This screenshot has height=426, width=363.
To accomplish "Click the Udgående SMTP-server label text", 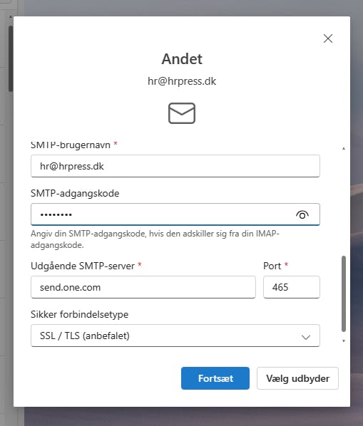I will coord(83,266).
